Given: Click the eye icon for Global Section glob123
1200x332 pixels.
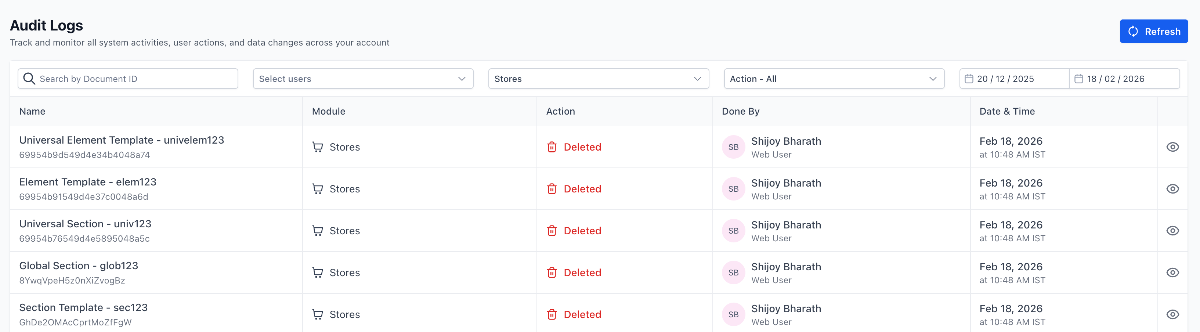Looking at the screenshot, I should pyautogui.click(x=1174, y=273).
